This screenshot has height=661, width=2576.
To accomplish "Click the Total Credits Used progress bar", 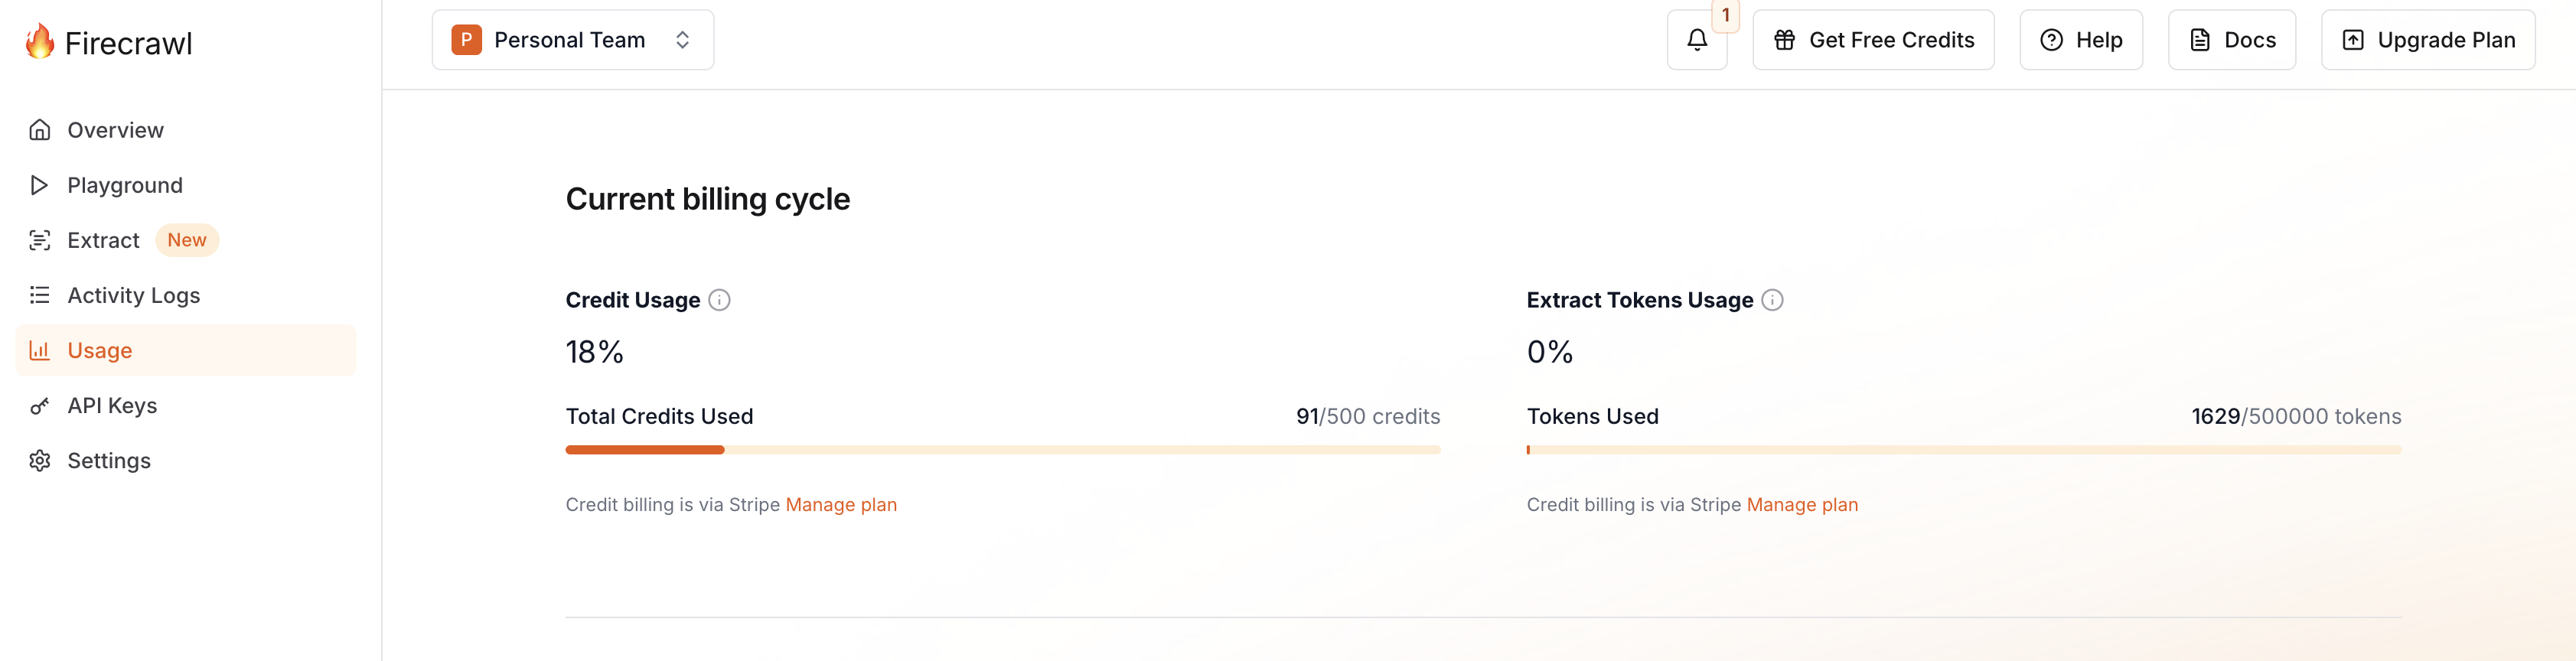I will [1003, 450].
